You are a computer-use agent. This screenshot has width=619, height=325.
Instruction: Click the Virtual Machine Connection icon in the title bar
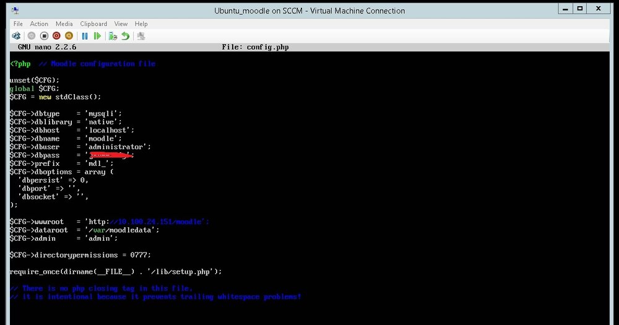15,11
